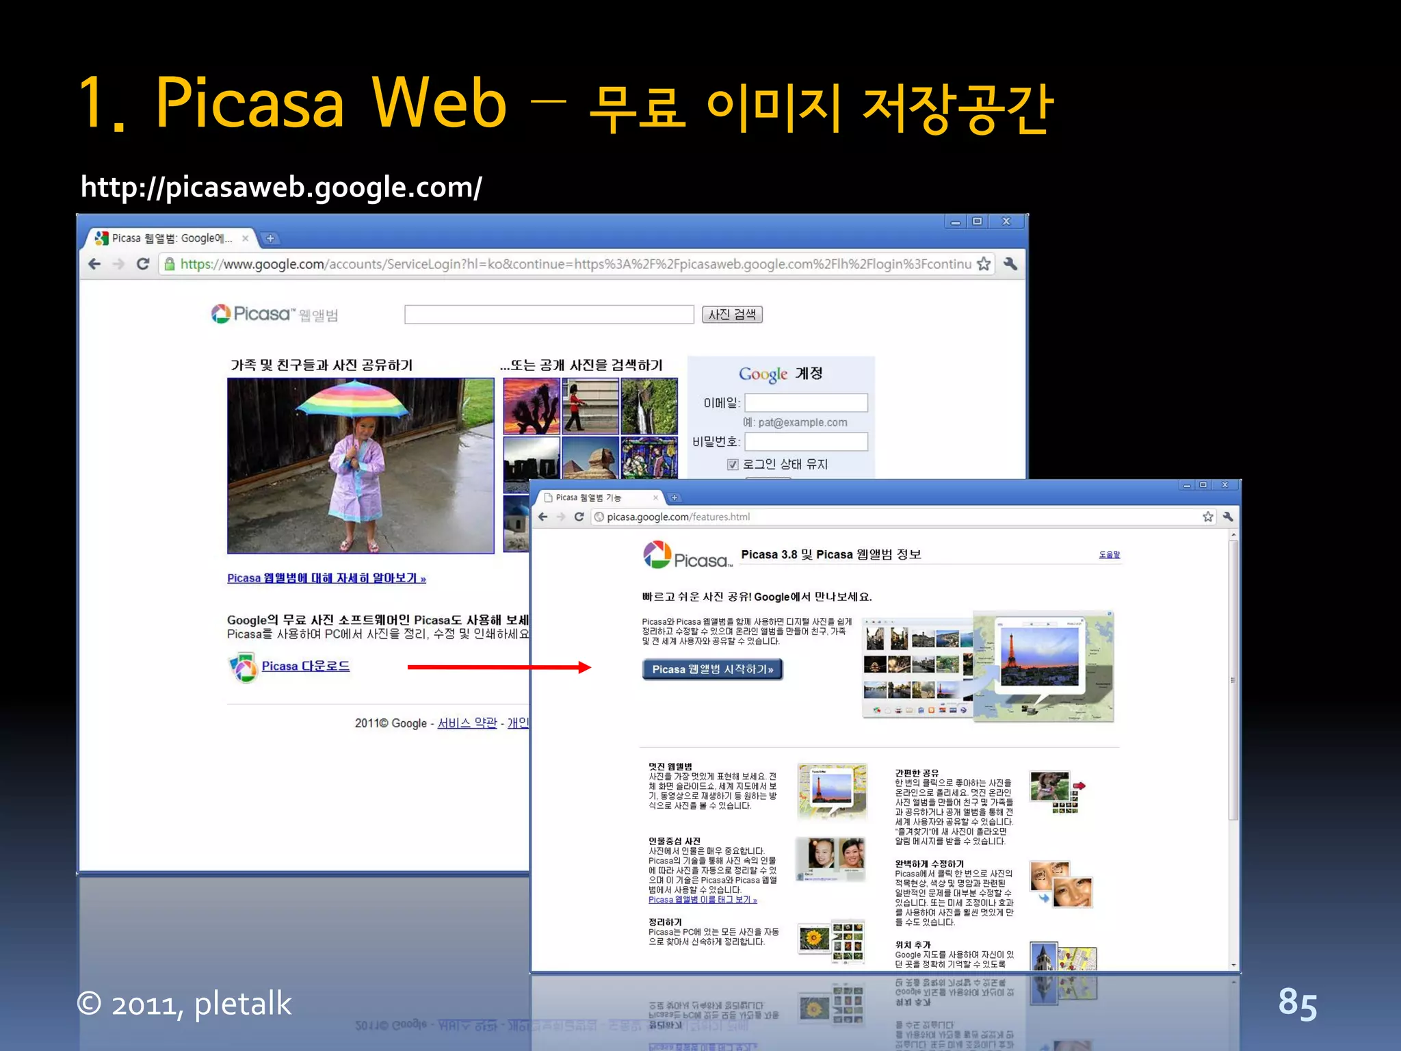Click site info globe icon in features address bar
Viewport: 1401px width, 1051px height.
click(x=599, y=517)
